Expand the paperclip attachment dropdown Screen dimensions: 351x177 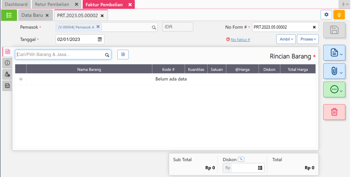point(334,71)
